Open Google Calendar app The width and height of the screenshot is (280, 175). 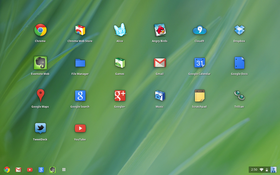(x=199, y=63)
